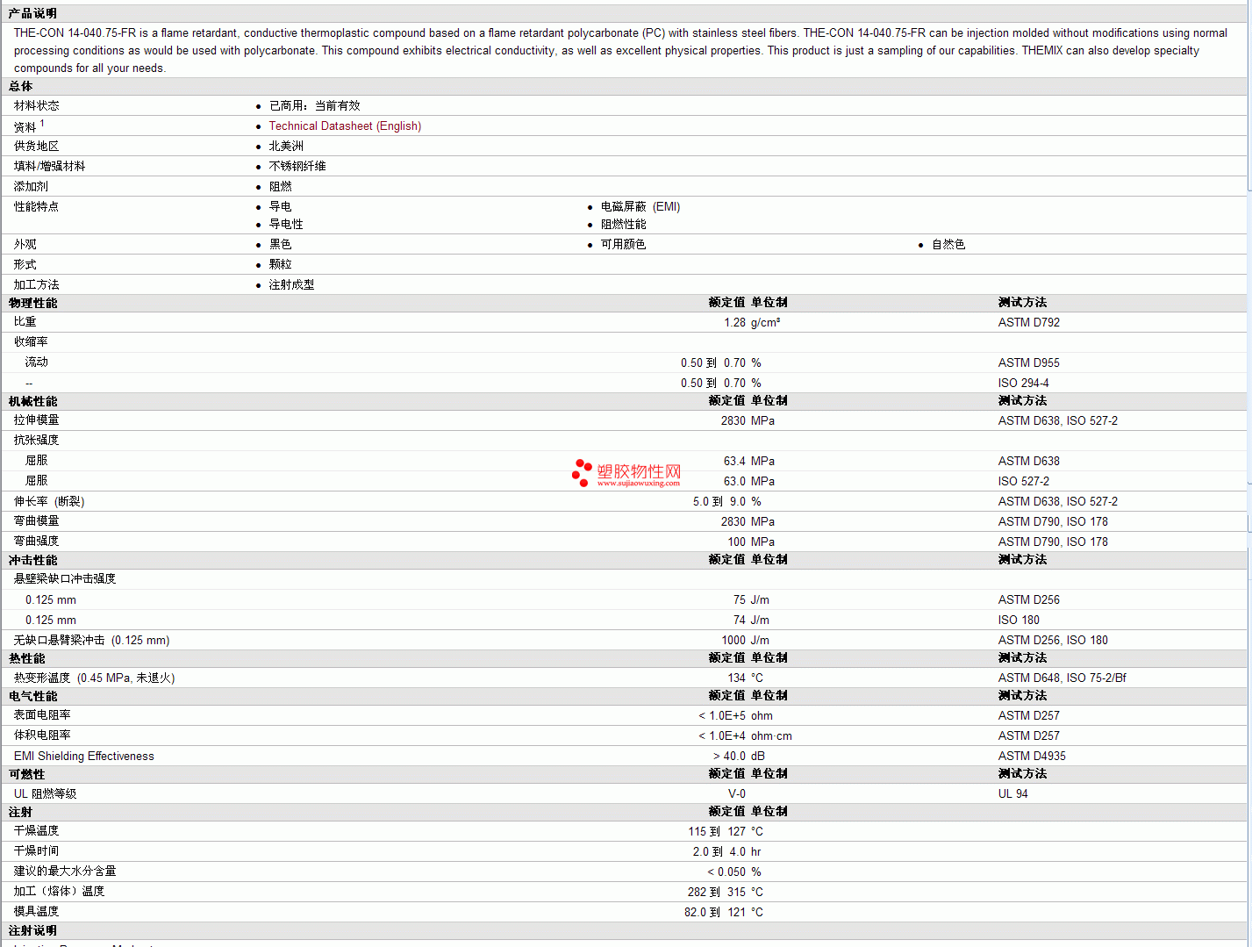
Task: Click the 干燥温度 row label
Action: coord(37,831)
